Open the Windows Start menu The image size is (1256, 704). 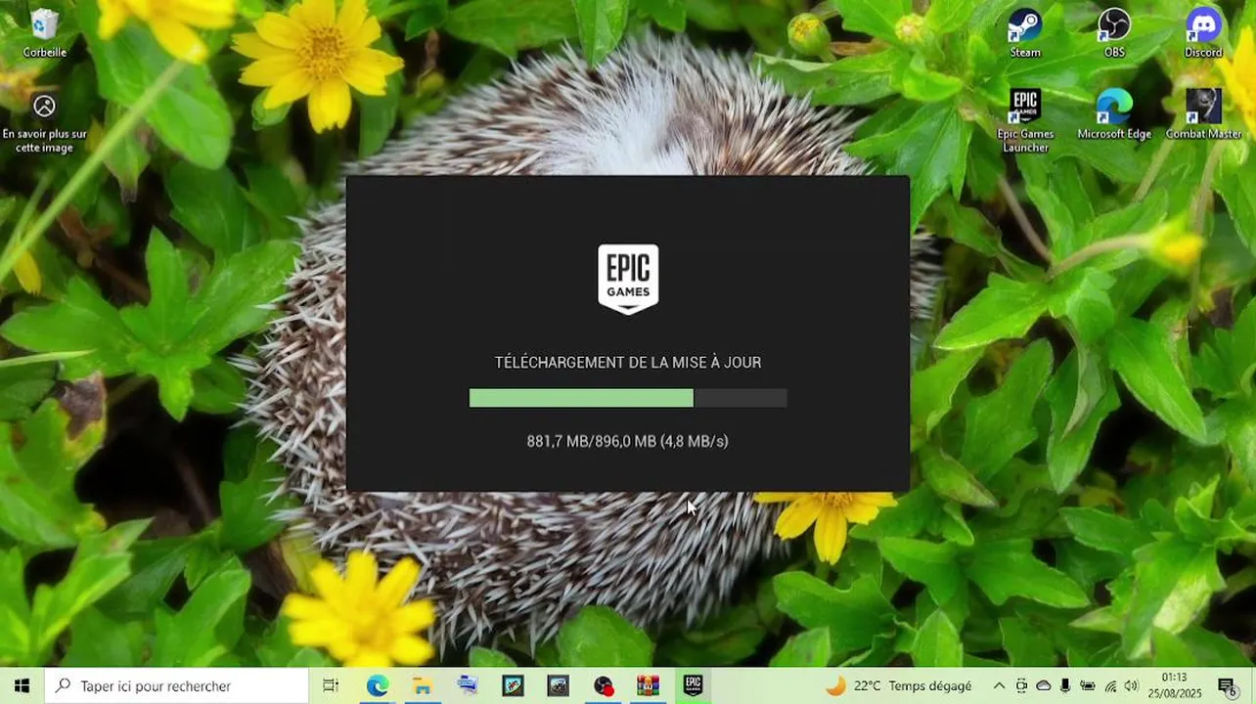[22, 685]
